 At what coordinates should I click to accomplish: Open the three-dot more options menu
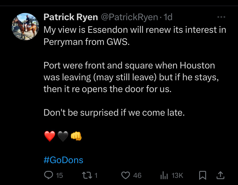click(221, 17)
